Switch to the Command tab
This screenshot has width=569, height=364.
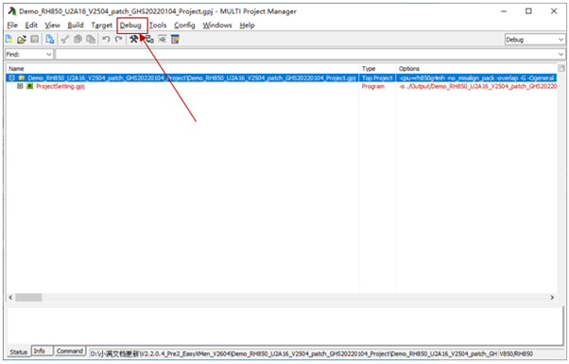70,351
